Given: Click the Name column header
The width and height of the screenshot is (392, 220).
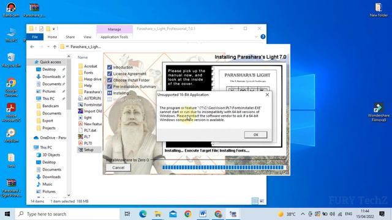Looking at the screenshot, I should tap(83, 57).
